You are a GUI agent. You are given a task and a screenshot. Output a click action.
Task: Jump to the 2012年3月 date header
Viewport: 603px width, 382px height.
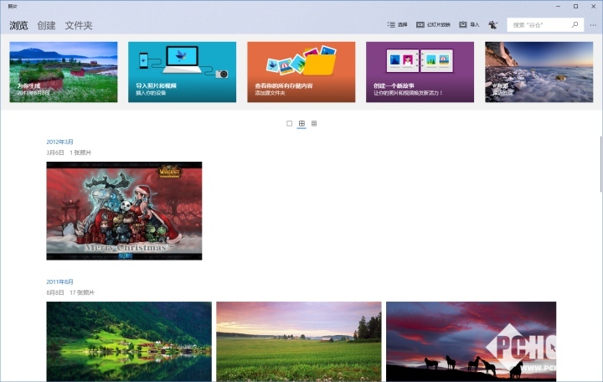[x=59, y=142]
